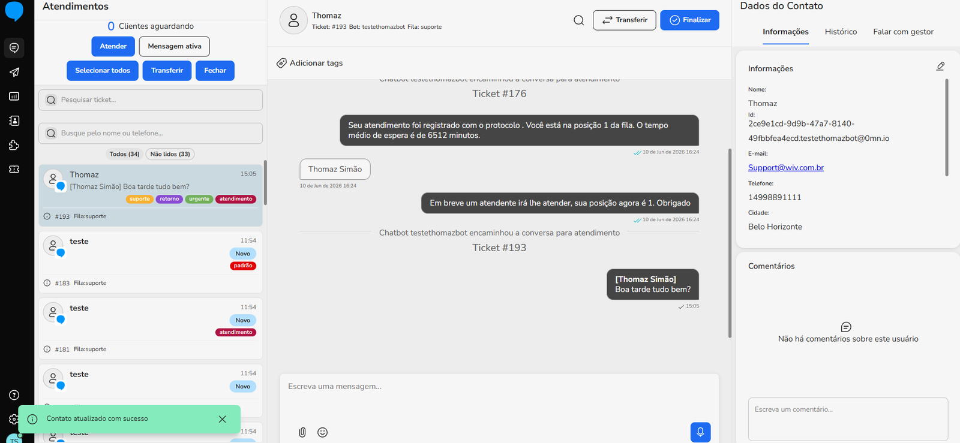Click the purple retorno tag
The width and height of the screenshot is (960, 443).
169,199
